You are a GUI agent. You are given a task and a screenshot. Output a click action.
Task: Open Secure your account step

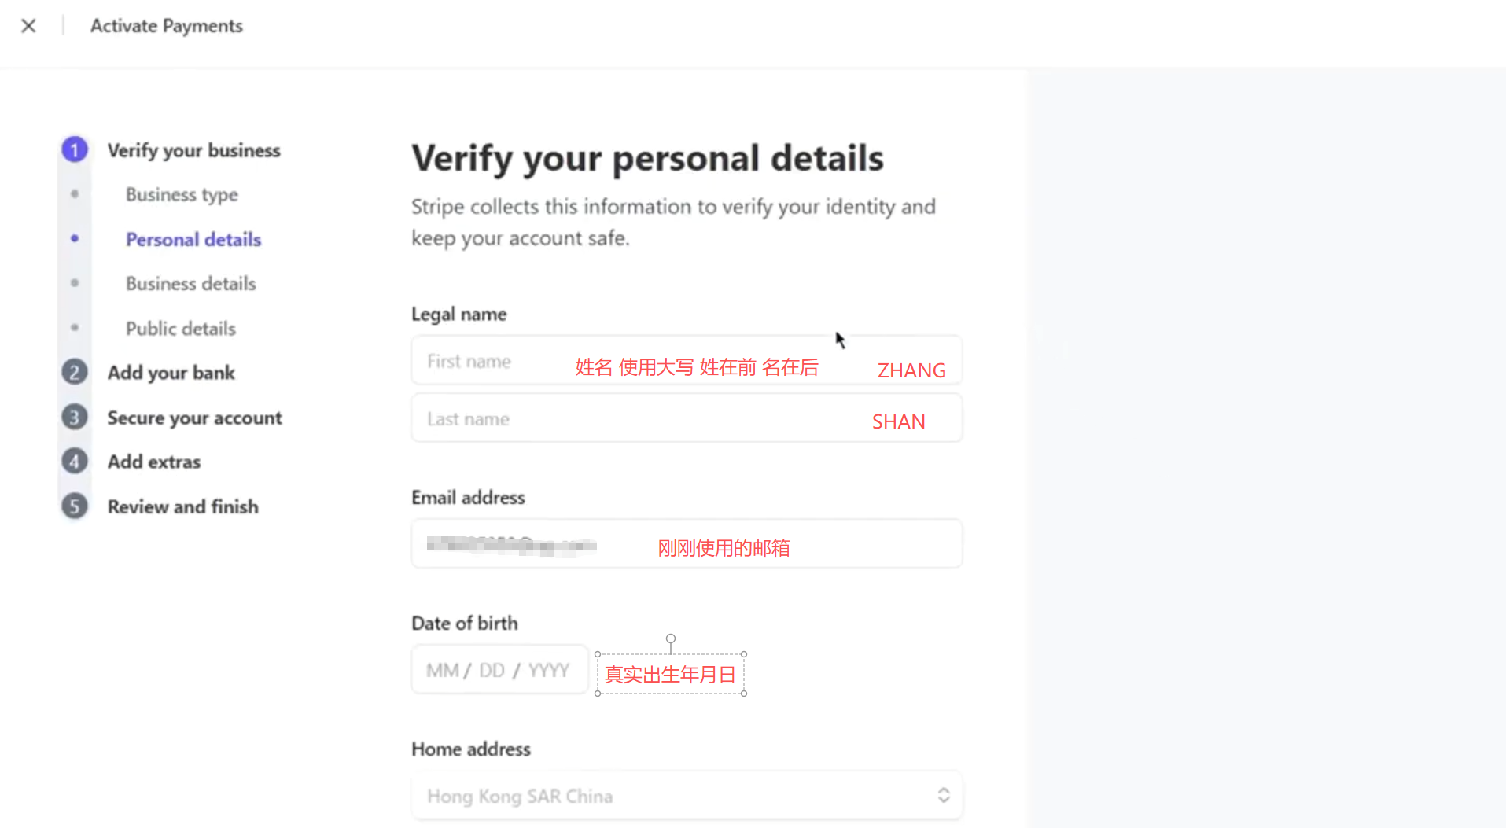194,418
